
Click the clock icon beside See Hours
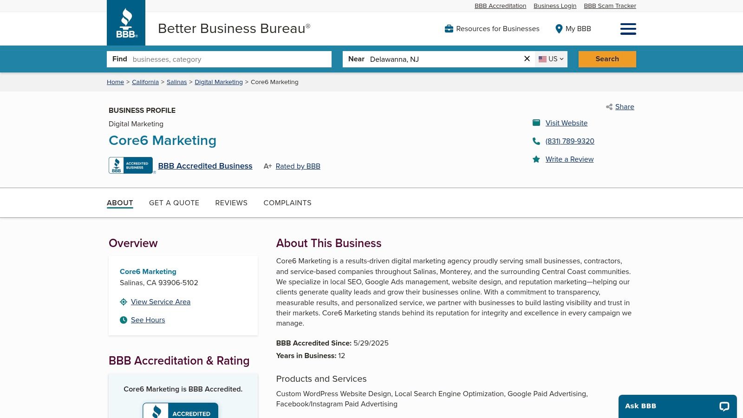click(123, 320)
